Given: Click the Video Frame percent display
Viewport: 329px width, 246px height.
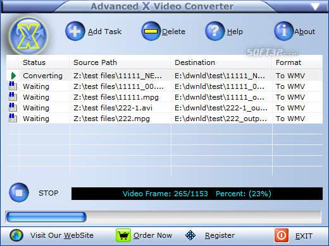Looking at the screenshot, I should [x=197, y=194].
